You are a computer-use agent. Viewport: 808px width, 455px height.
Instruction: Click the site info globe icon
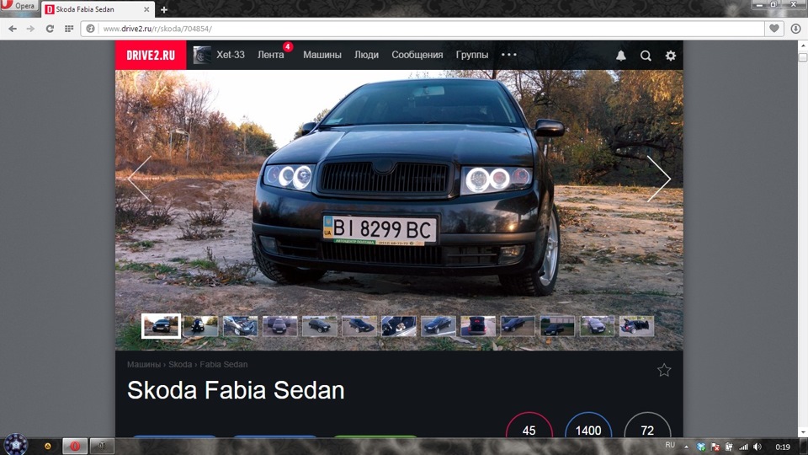click(91, 29)
